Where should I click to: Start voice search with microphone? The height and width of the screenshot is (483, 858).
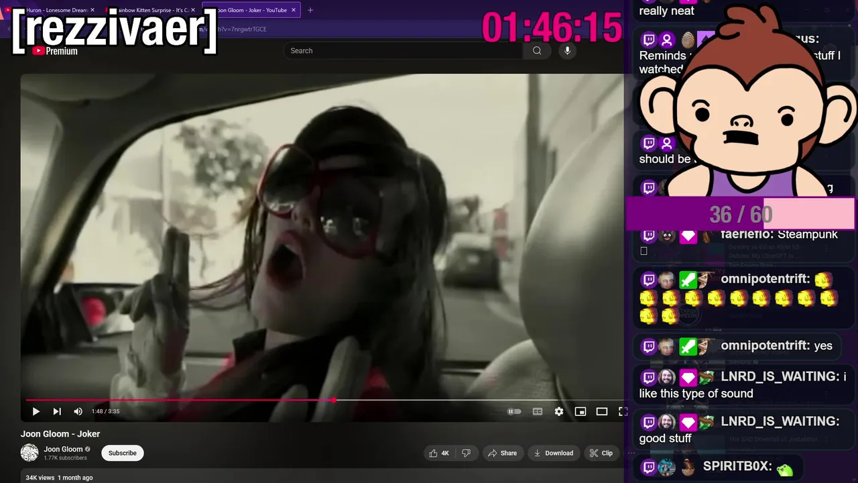tap(568, 50)
